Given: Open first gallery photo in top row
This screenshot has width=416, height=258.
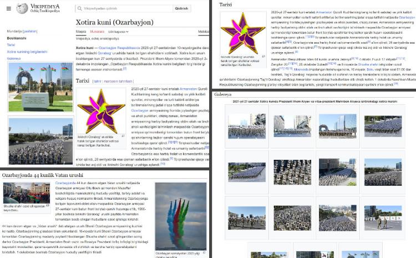Looking at the screenshot, I should click(x=247, y=126).
